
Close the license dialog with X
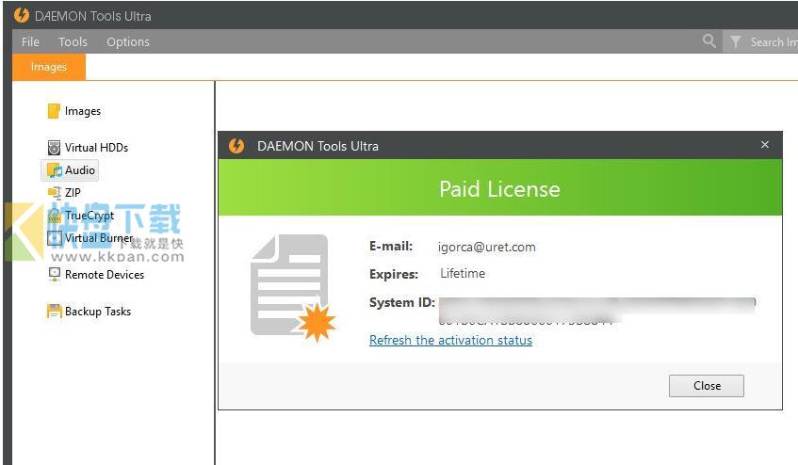764,145
